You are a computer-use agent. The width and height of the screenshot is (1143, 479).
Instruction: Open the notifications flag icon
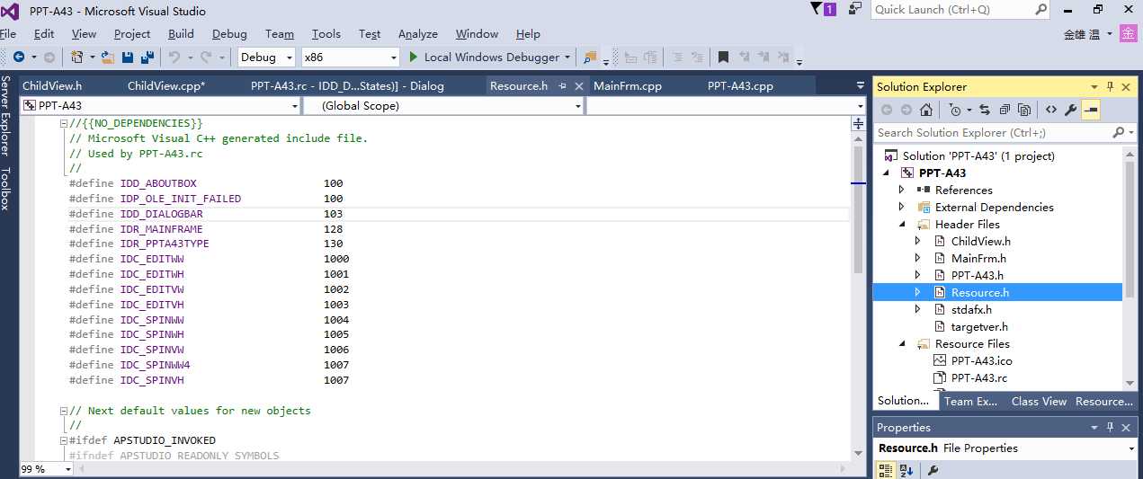click(x=817, y=9)
